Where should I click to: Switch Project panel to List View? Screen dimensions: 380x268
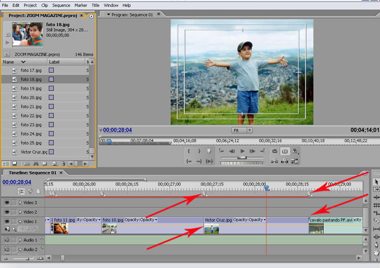pyautogui.click(x=6, y=164)
